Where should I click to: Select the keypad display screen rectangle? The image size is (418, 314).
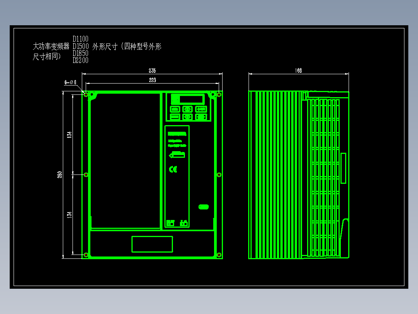(x=192, y=99)
